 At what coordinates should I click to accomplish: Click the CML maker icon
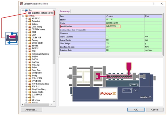click(x=30, y=32)
